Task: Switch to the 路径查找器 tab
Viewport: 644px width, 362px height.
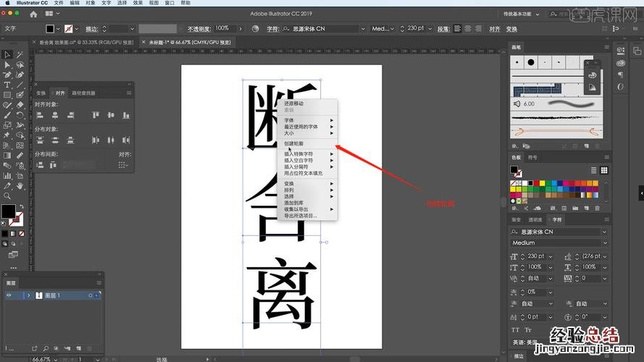Action: pyautogui.click(x=83, y=93)
